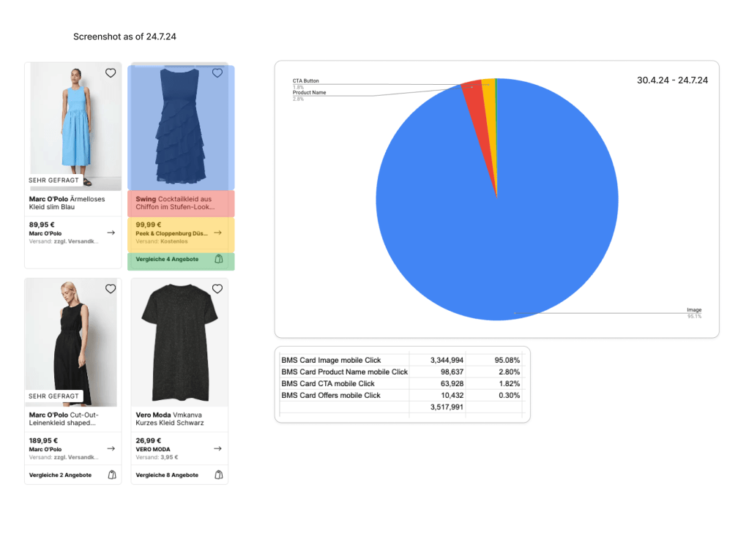This screenshot has height=550, width=749.
Task: Click arrow icon on Vero Moda card
Action: click(x=217, y=448)
